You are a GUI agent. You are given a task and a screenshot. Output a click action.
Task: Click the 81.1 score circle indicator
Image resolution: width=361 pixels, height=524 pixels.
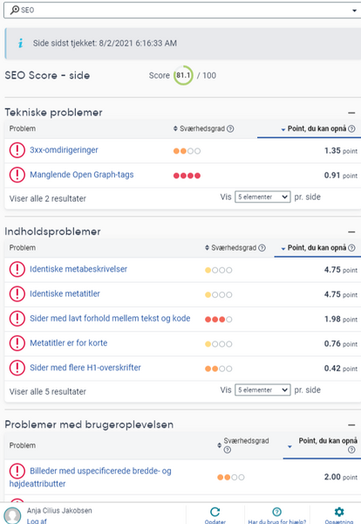point(183,75)
